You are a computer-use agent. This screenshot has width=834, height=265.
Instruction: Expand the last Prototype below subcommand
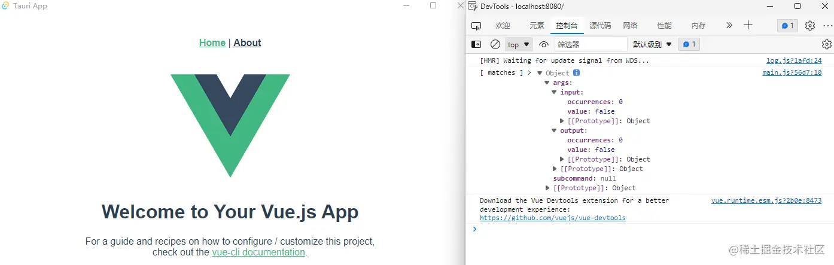[x=547, y=188]
